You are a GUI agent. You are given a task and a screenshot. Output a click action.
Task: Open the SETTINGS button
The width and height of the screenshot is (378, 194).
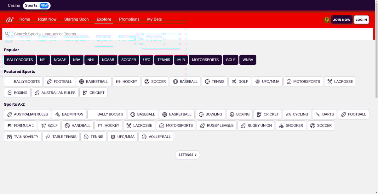tap(187, 155)
